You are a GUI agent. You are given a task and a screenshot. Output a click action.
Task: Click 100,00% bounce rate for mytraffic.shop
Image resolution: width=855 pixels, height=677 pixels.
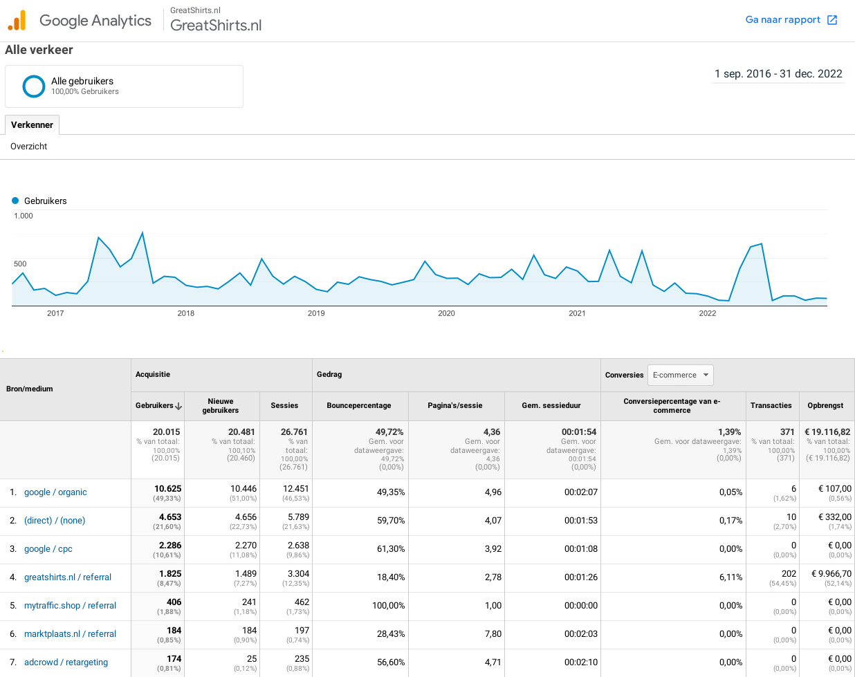(388, 606)
